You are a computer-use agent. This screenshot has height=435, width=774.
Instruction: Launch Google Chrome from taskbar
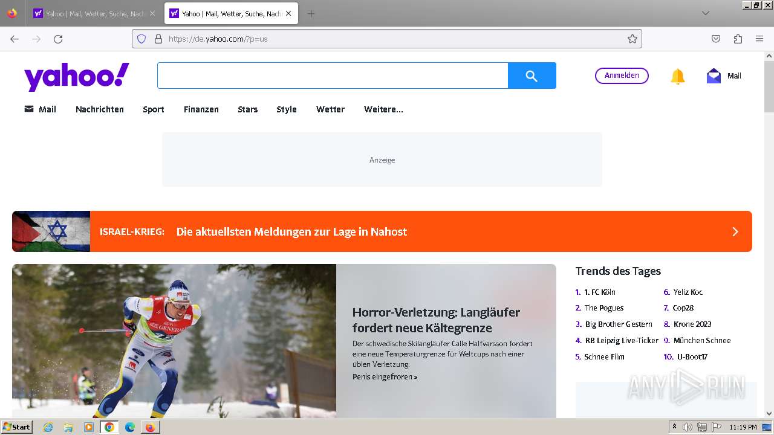pyautogui.click(x=109, y=427)
